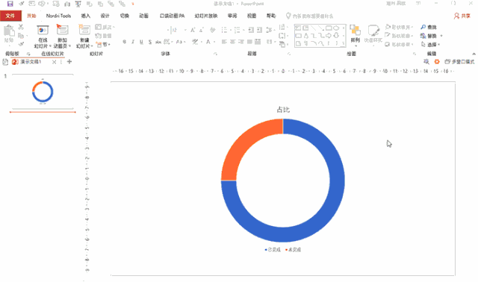Toggle italic formatting
478x282 pixels.
[x=133, y=42]
